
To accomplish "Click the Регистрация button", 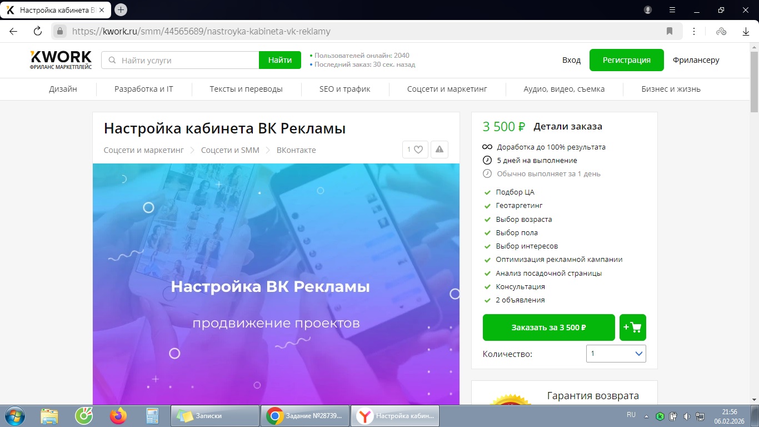I will click(x=627, y=60).
